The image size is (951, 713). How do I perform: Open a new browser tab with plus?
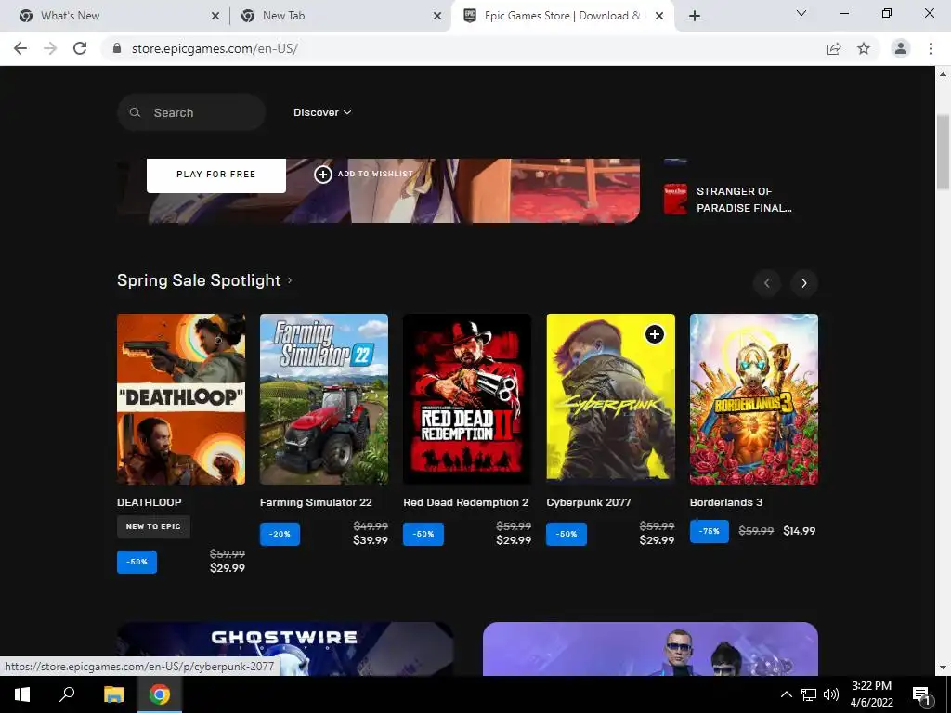[x=695, y=16]
